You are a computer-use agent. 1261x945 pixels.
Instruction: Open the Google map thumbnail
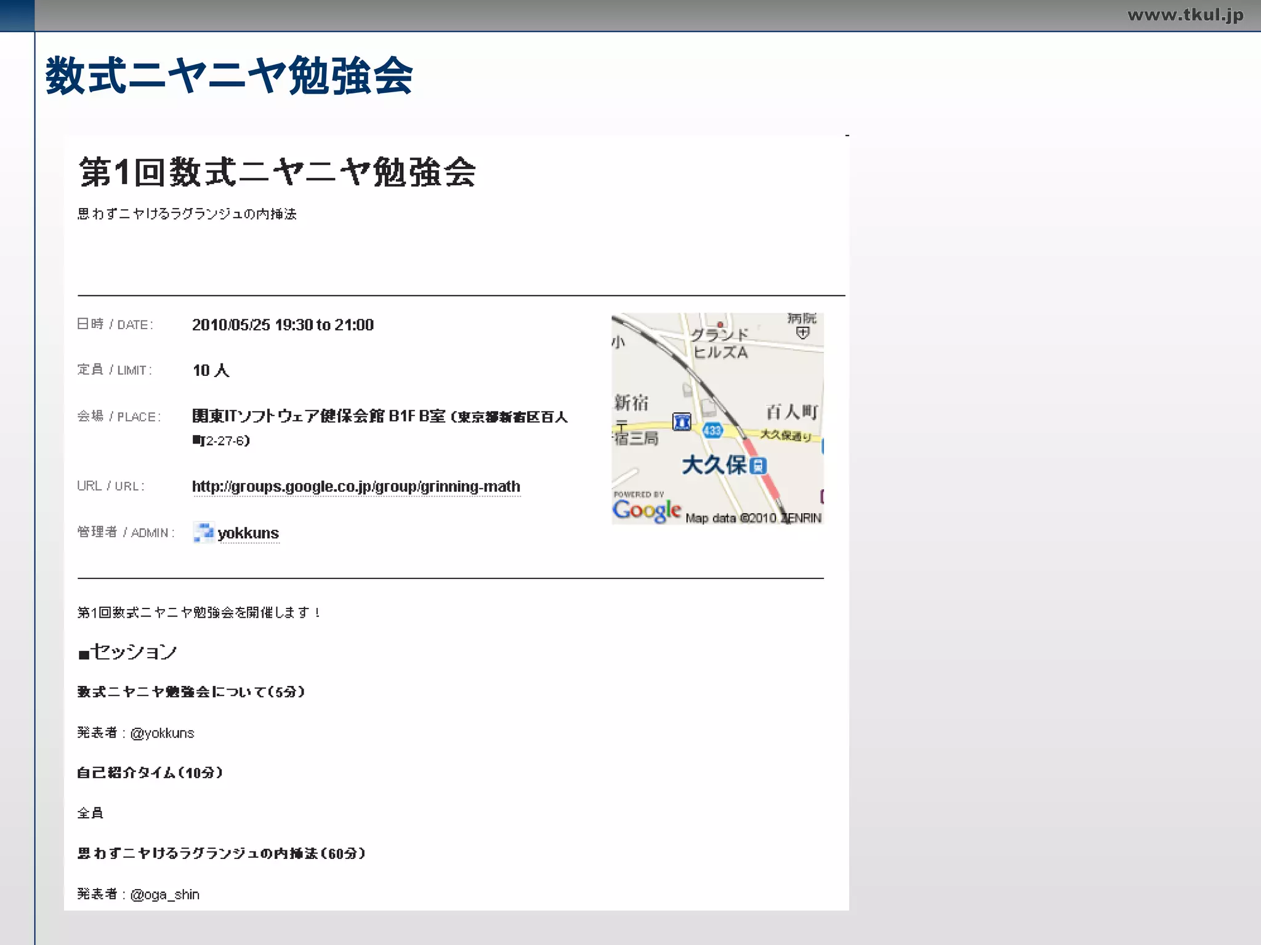pos(717,419)
